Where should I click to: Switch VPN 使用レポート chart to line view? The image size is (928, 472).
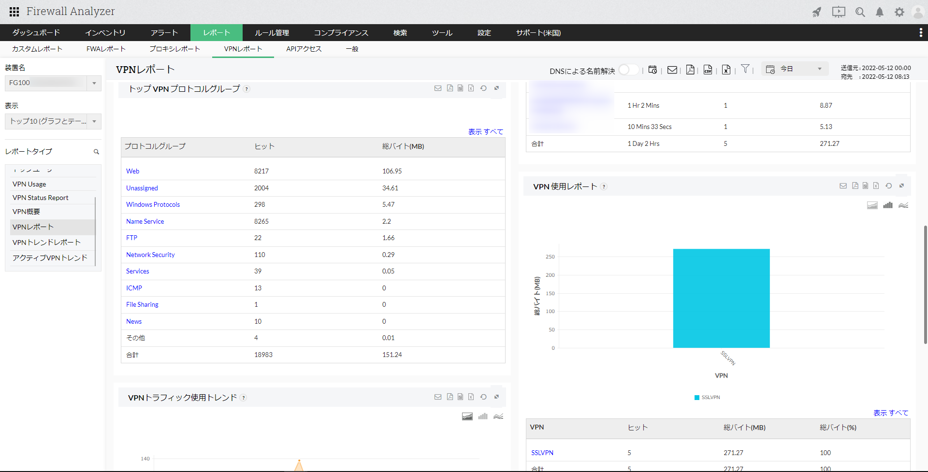[903, 205]
